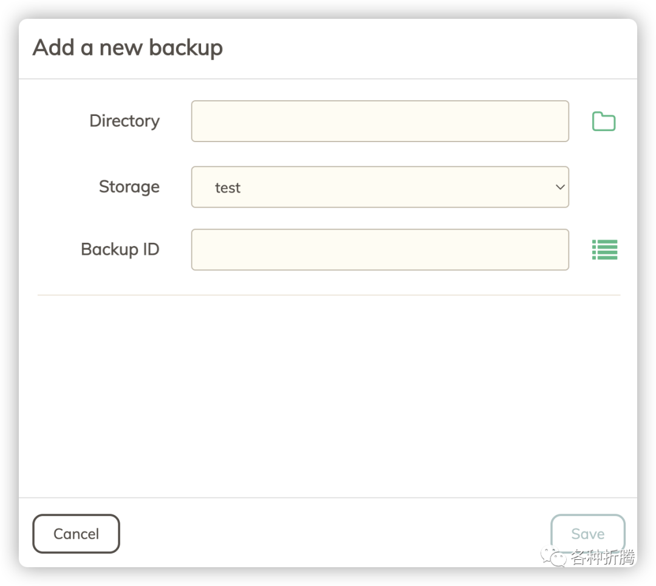Click the WeChat logo in the watermark
This screenshot has height=586, width=656.
tap(554, 556)
